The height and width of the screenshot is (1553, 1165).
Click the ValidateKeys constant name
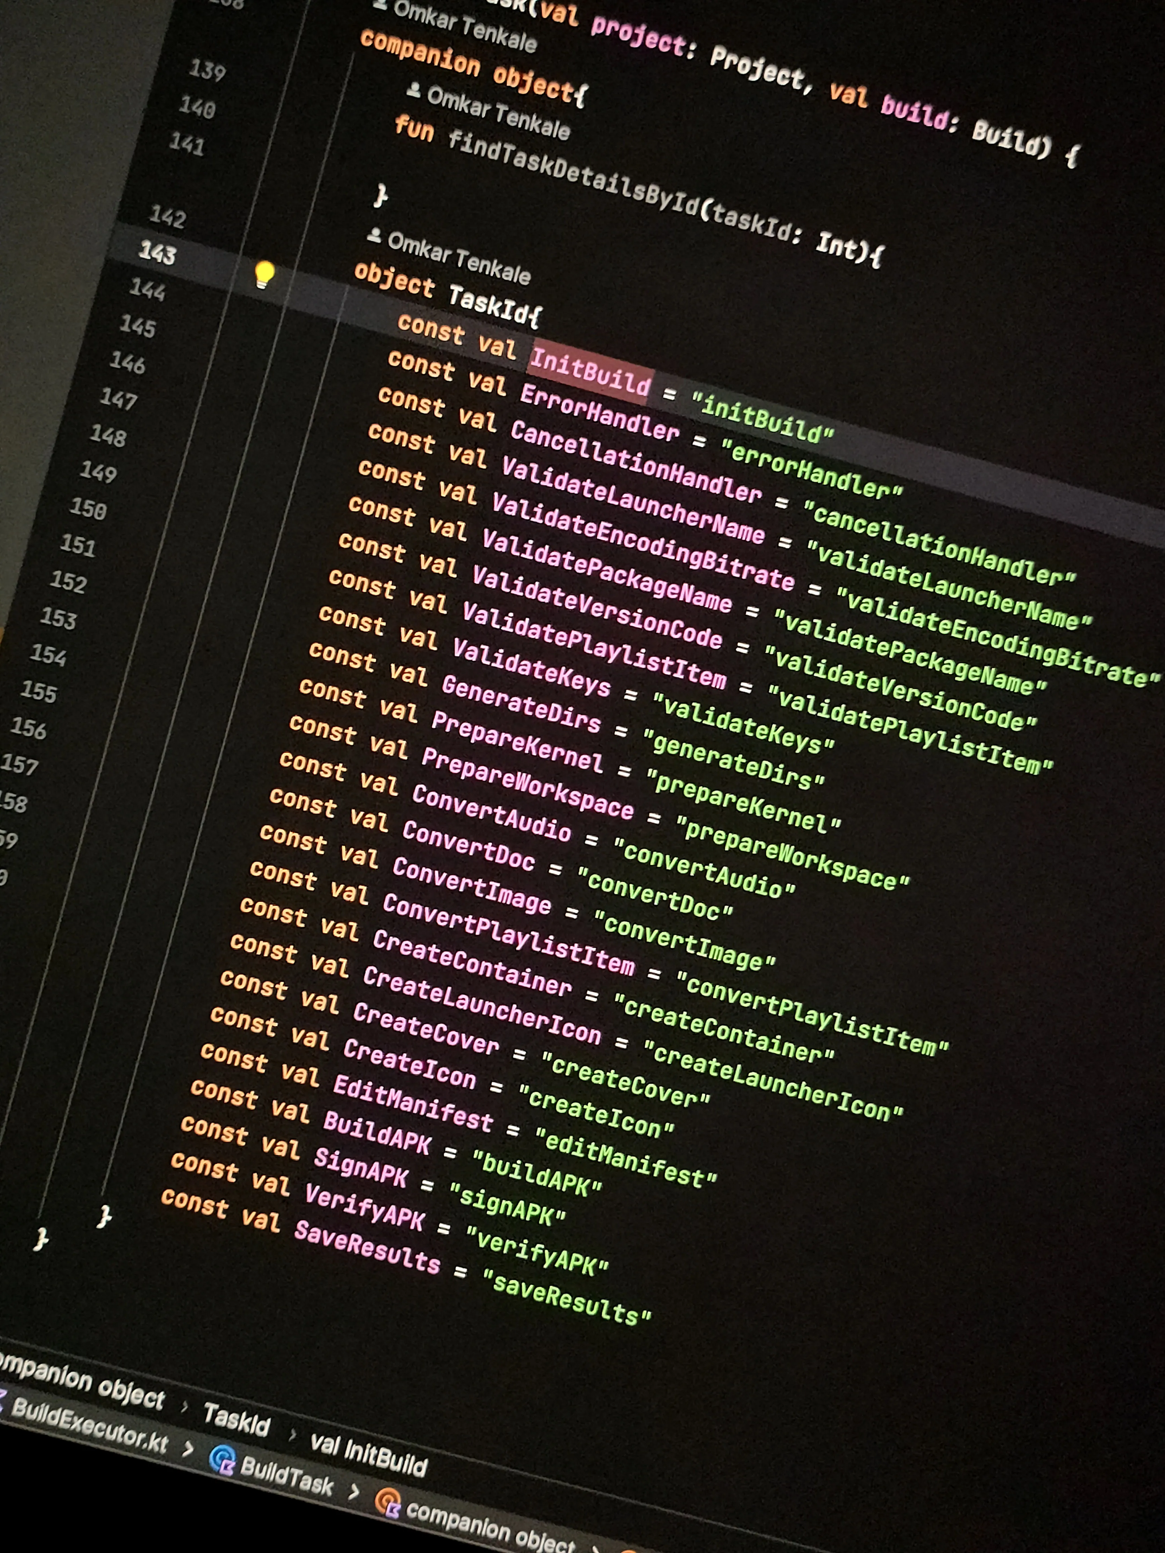[531, 668]
